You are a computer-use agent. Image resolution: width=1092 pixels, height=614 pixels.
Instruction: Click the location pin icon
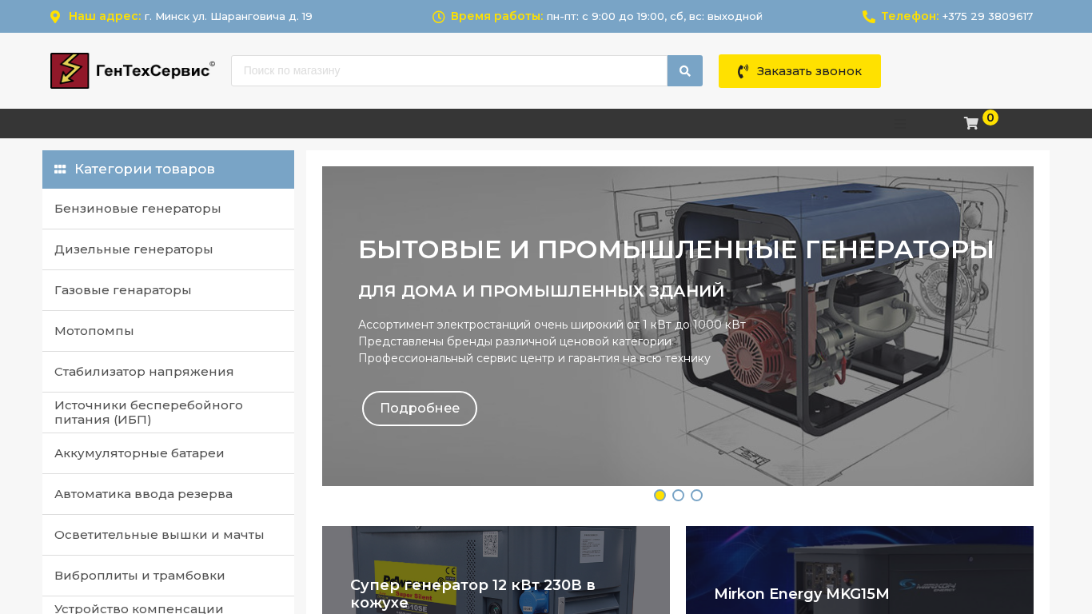pos(55,17)
